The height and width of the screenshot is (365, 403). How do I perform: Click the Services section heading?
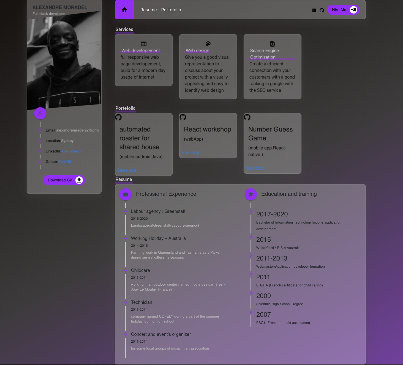(124, 29)
